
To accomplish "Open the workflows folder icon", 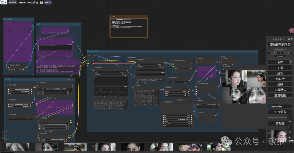I will (4, 2).
